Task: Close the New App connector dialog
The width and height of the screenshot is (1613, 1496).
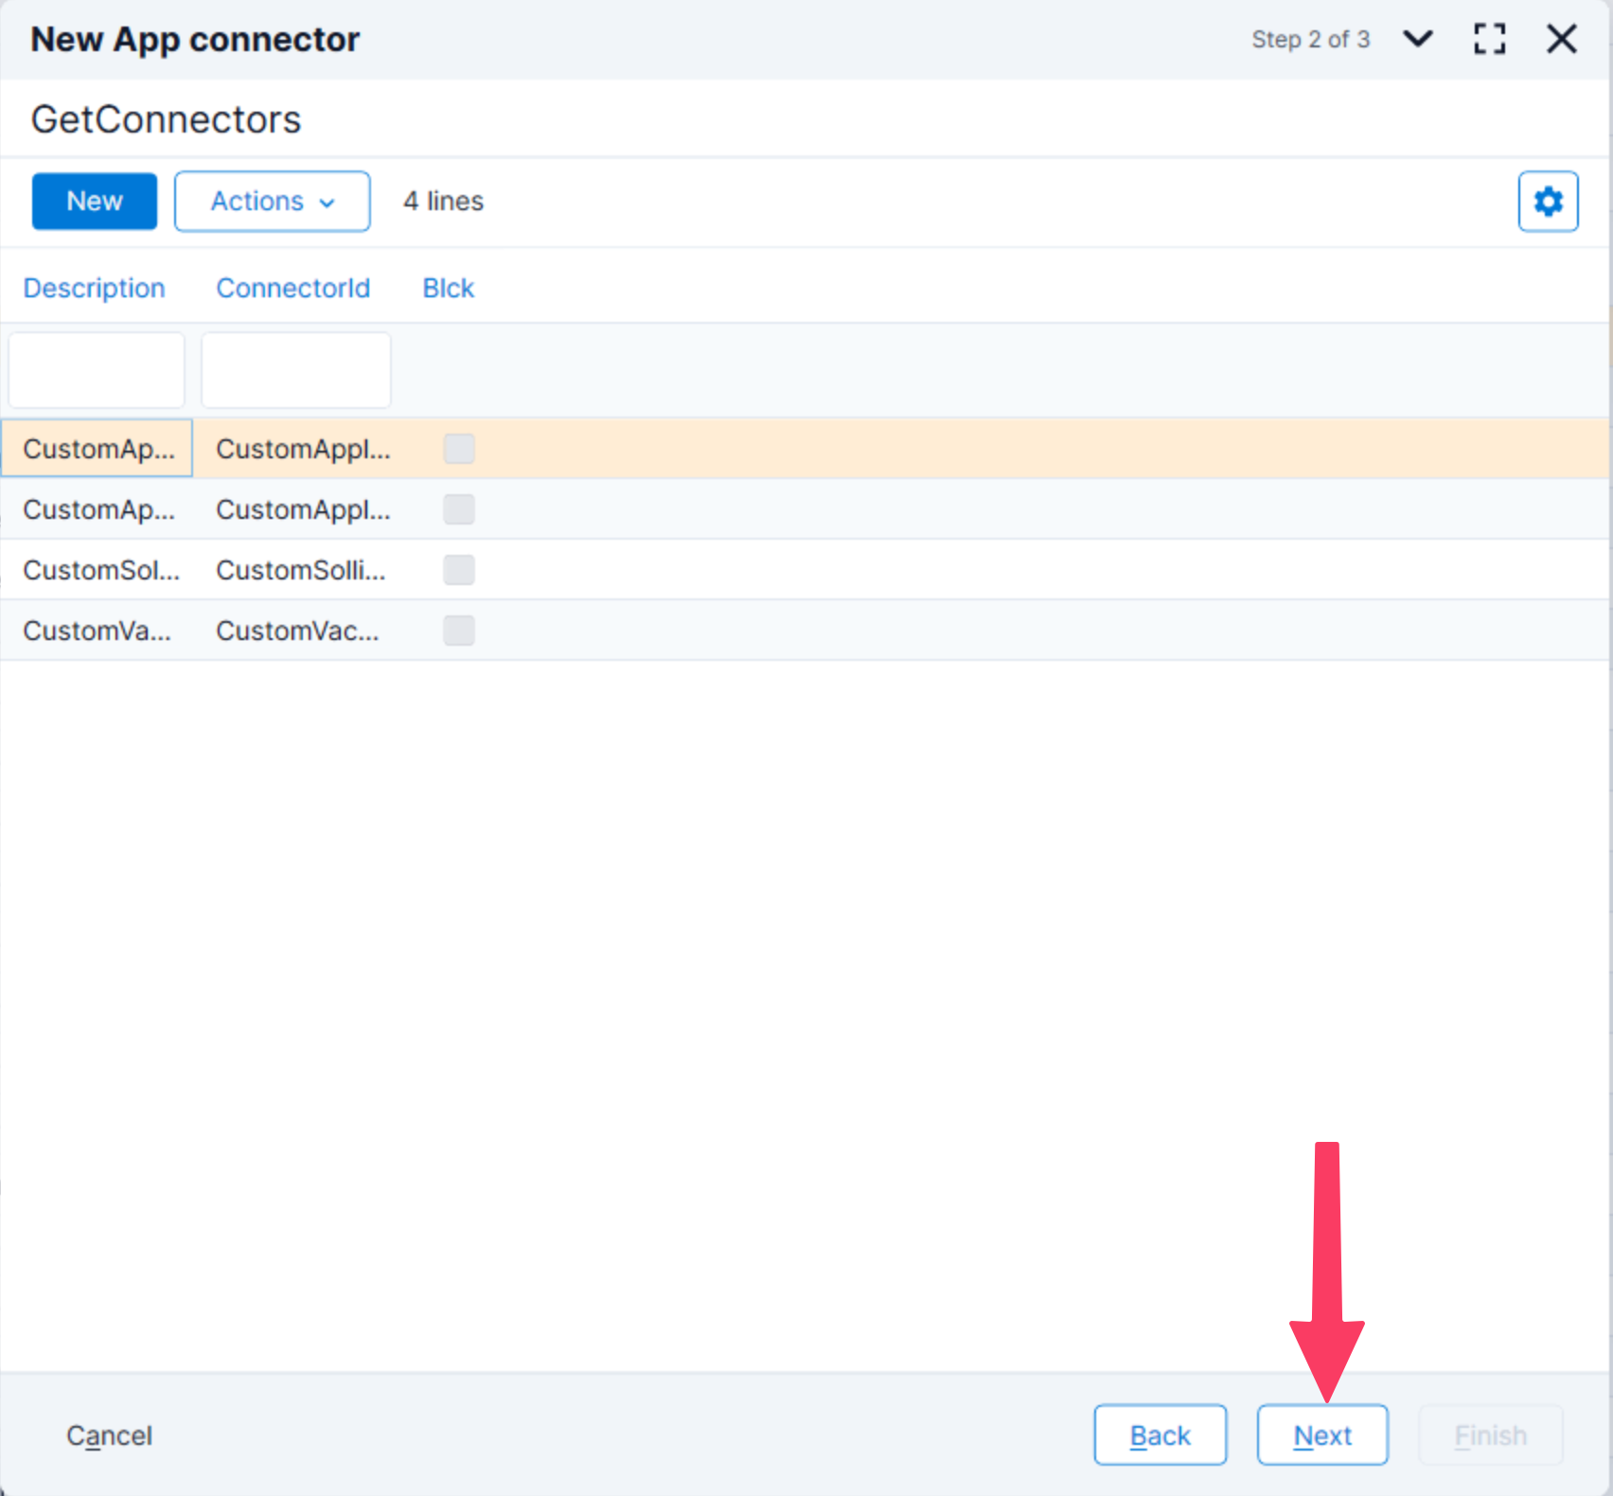Action: pos(1561,39)
